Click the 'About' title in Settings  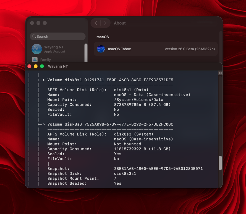120,23
